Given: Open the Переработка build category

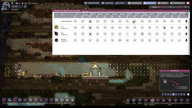Looking at the screenshot, I should click(x=36, y=100).
